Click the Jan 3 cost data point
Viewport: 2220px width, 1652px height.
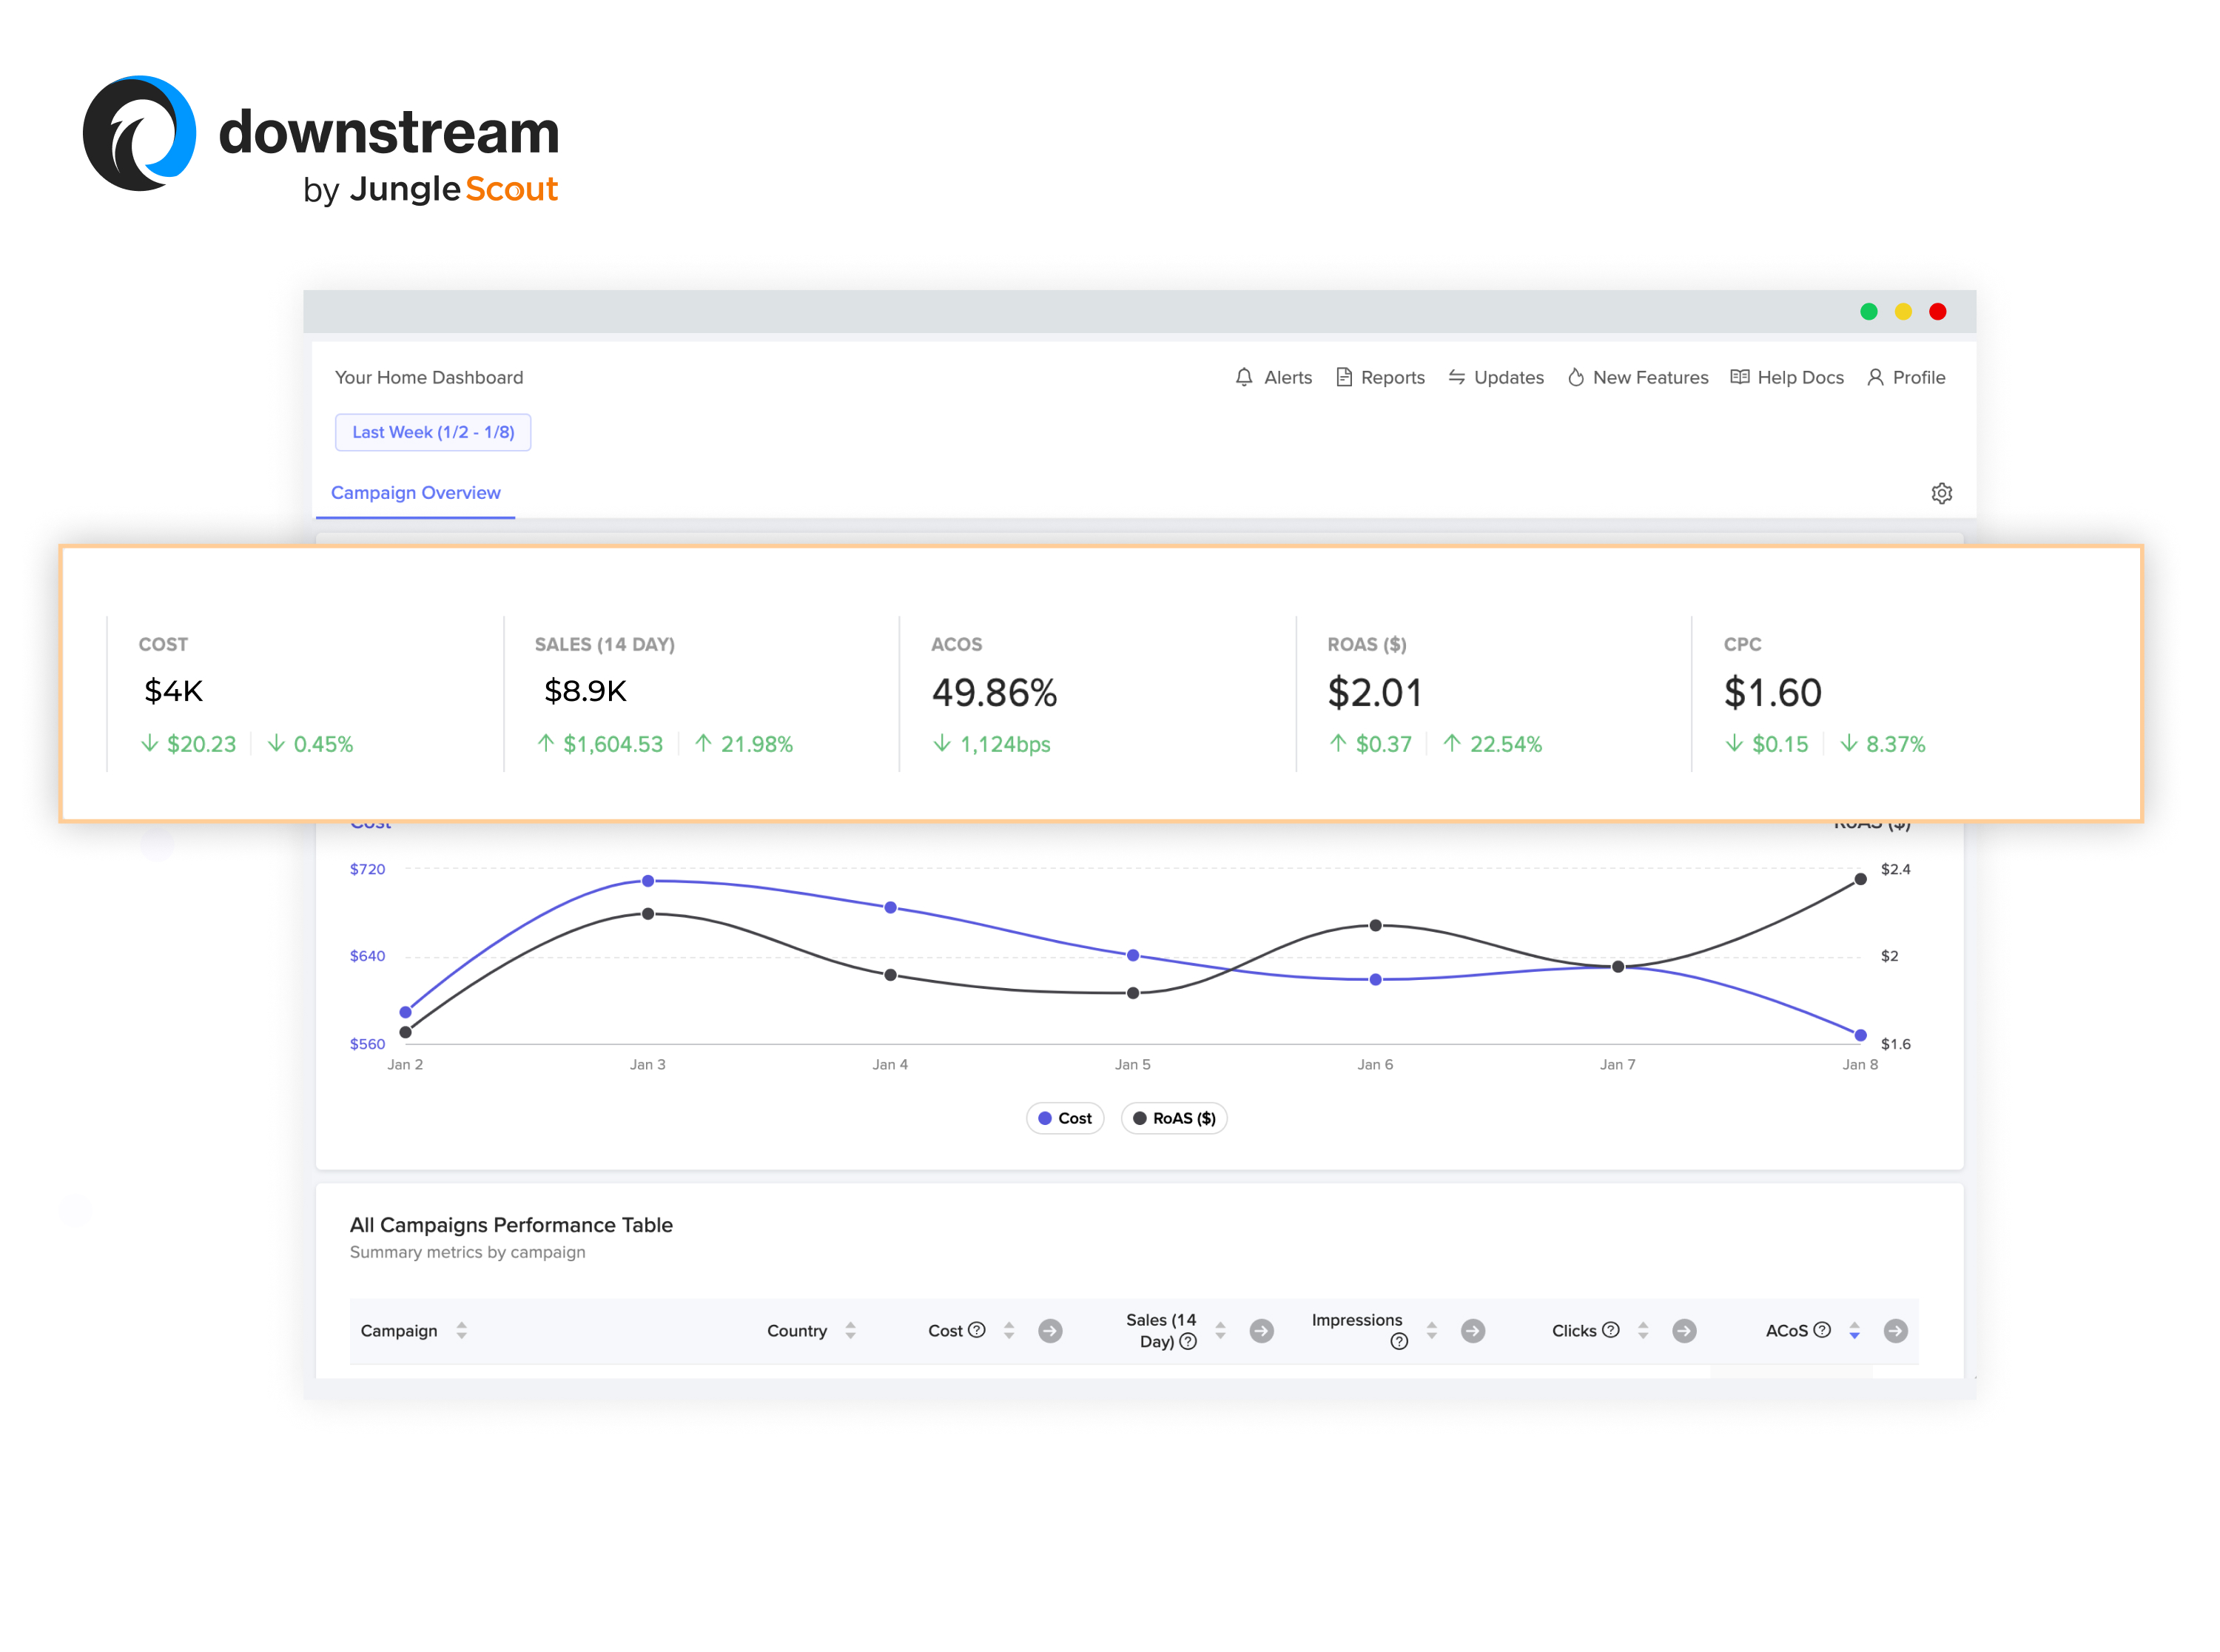click(647, 881)
